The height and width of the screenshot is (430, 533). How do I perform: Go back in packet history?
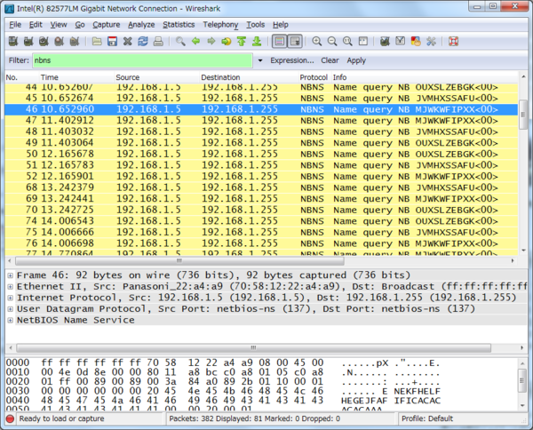pyautogui.click(x=195, y=42)
